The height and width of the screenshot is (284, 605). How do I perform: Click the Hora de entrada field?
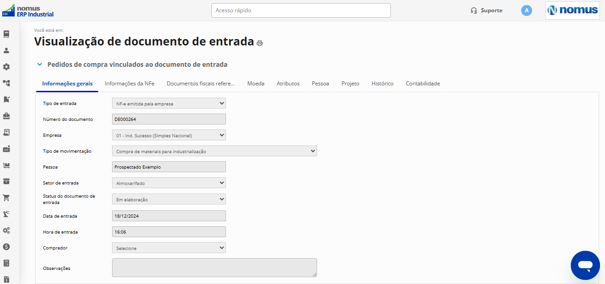pyautogui.click(x=169, y=232)
